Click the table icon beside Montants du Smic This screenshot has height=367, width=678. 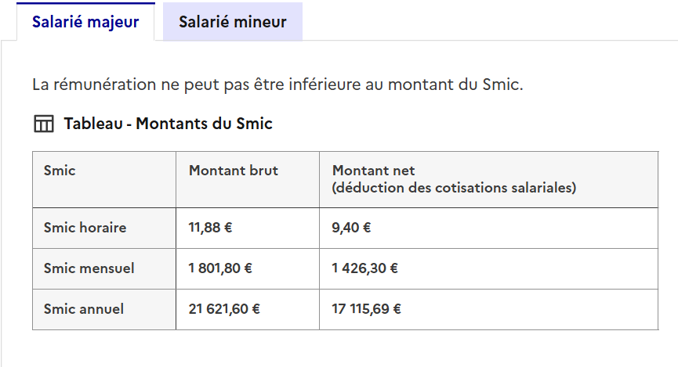44,124
